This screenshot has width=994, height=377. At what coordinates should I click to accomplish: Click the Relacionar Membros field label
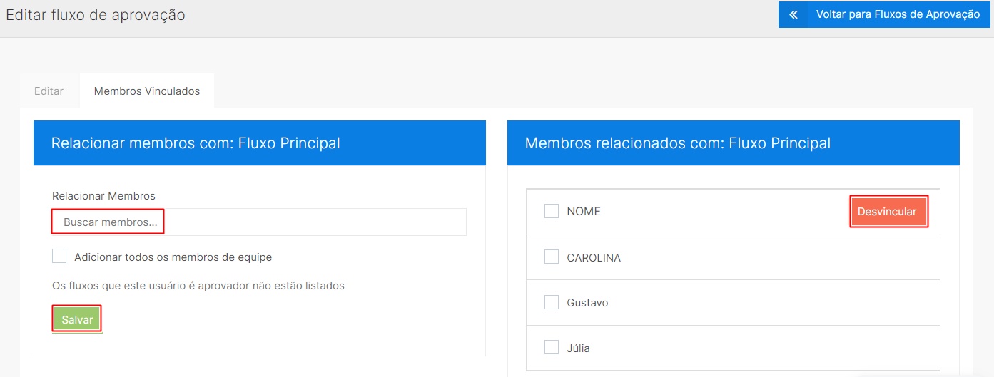click(103, 195)
